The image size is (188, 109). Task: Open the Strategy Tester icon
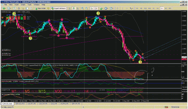tap(31, 8)
